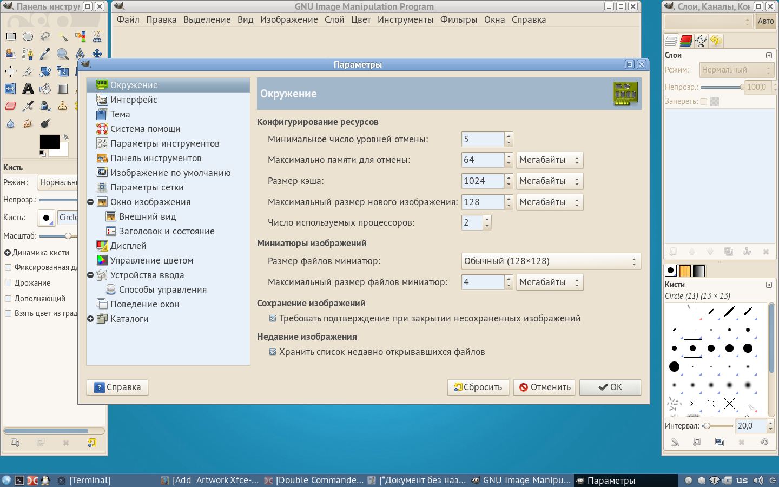Select the Text tool
The image size is (779, 487).
[28, 89]
